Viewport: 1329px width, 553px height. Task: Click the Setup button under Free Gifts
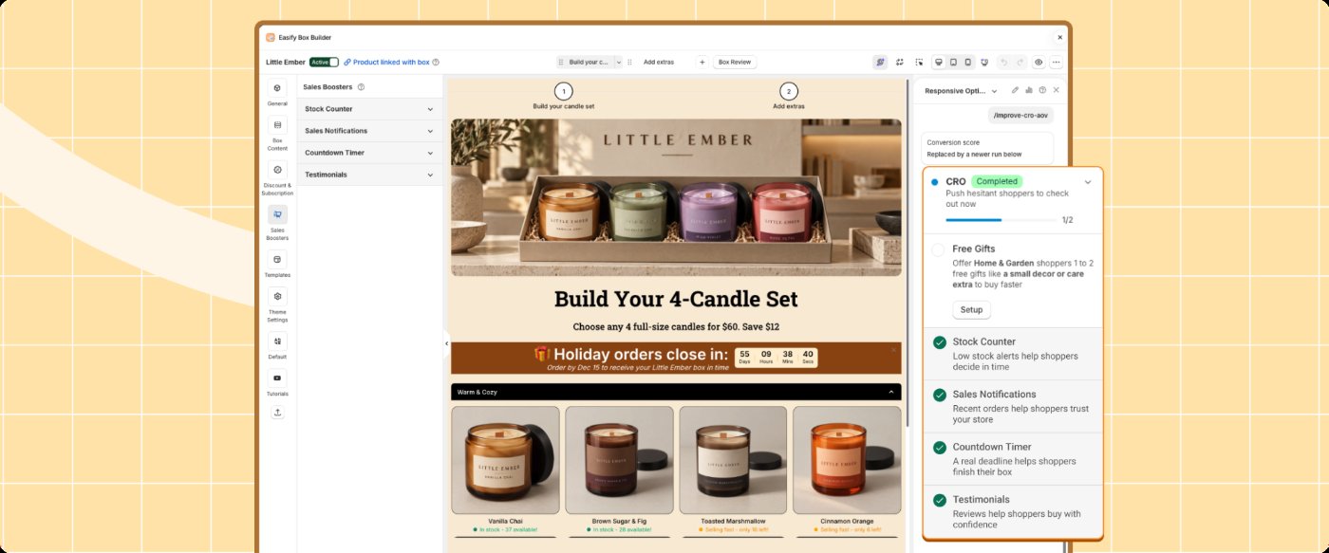pyautogui.click(x=971, y=310)
